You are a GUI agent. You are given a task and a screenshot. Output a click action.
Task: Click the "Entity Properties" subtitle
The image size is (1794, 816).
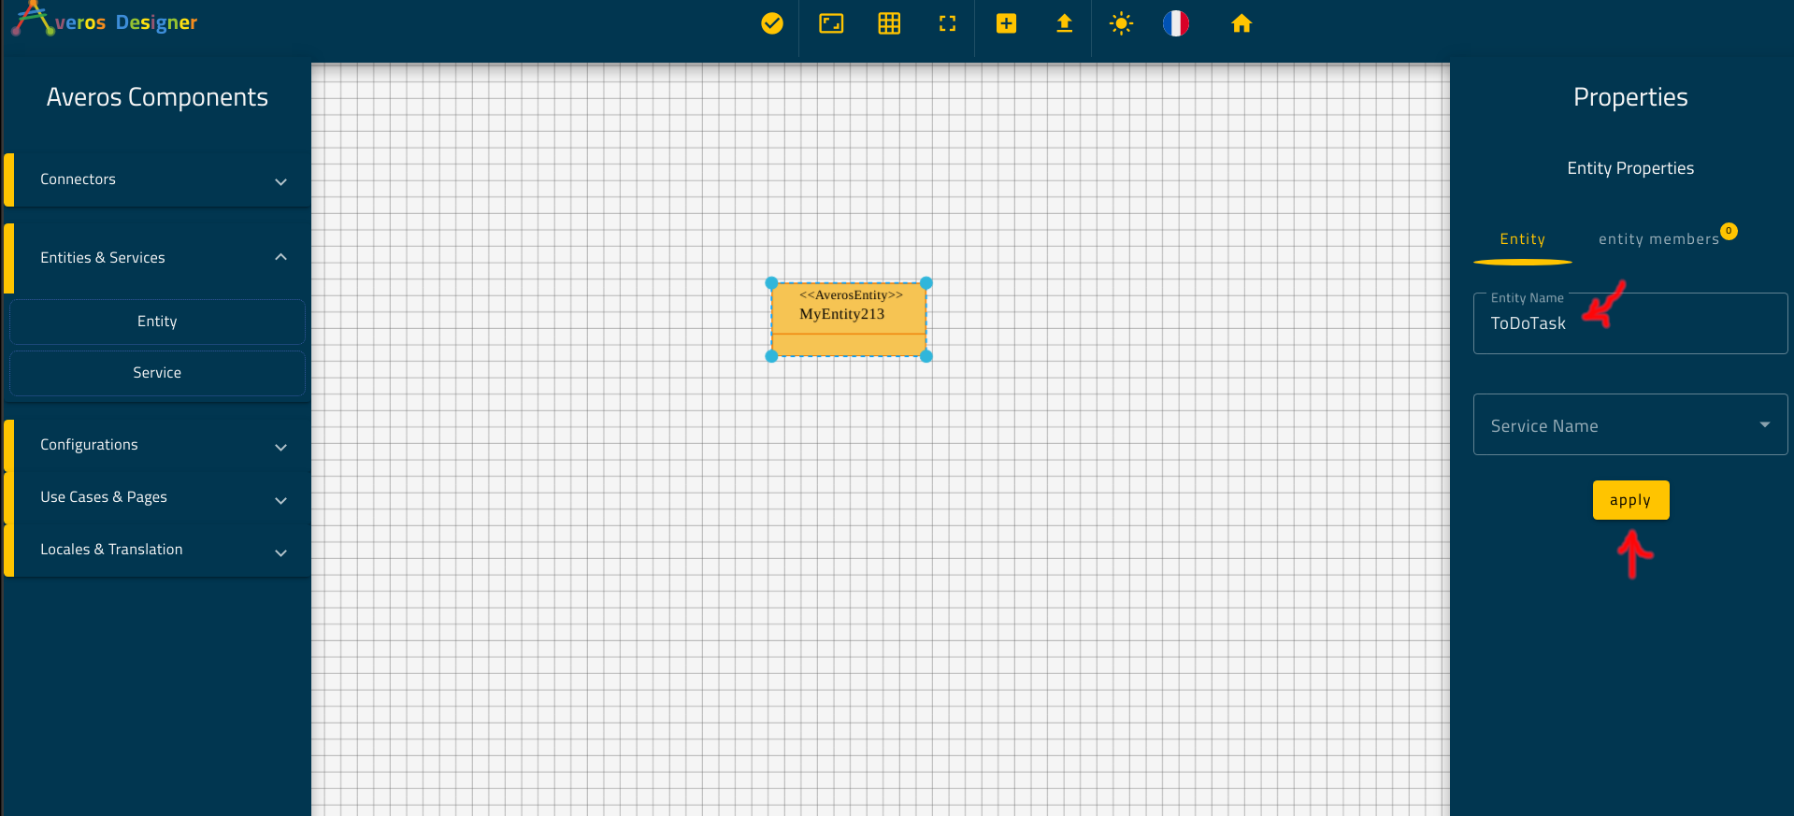(x=1630, y=168)
